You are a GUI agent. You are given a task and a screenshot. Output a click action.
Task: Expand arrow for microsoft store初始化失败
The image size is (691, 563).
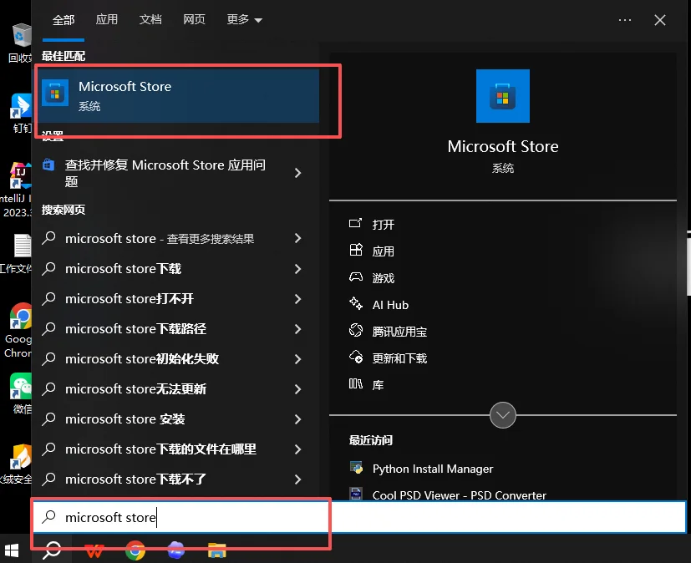pos(298,359)
